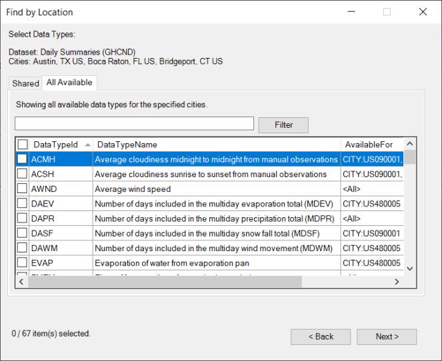442x361 pixels.
Task: Toggle the select-all header checkbox
Action: click(x=23, y=145)
